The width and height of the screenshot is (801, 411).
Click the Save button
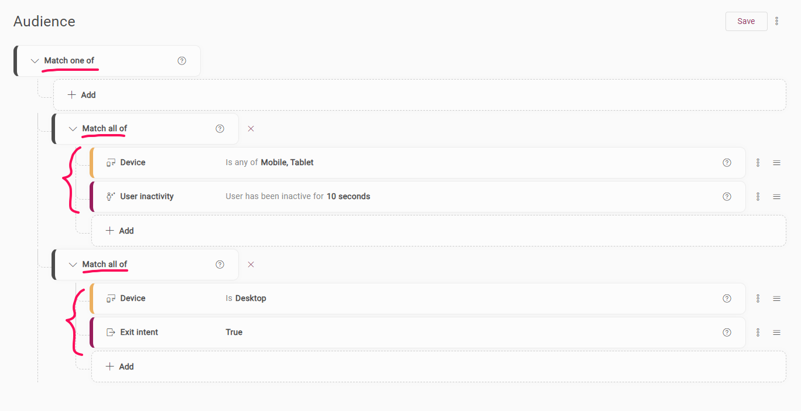pyautogui.click(x=746, y=21)
